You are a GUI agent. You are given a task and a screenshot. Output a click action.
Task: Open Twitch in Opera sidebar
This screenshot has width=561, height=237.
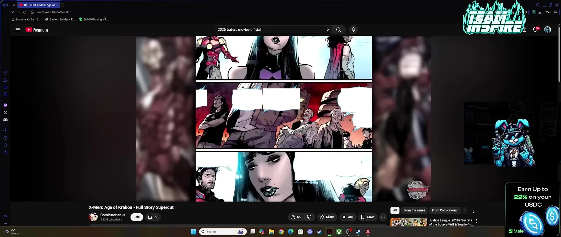click(5, 105)
